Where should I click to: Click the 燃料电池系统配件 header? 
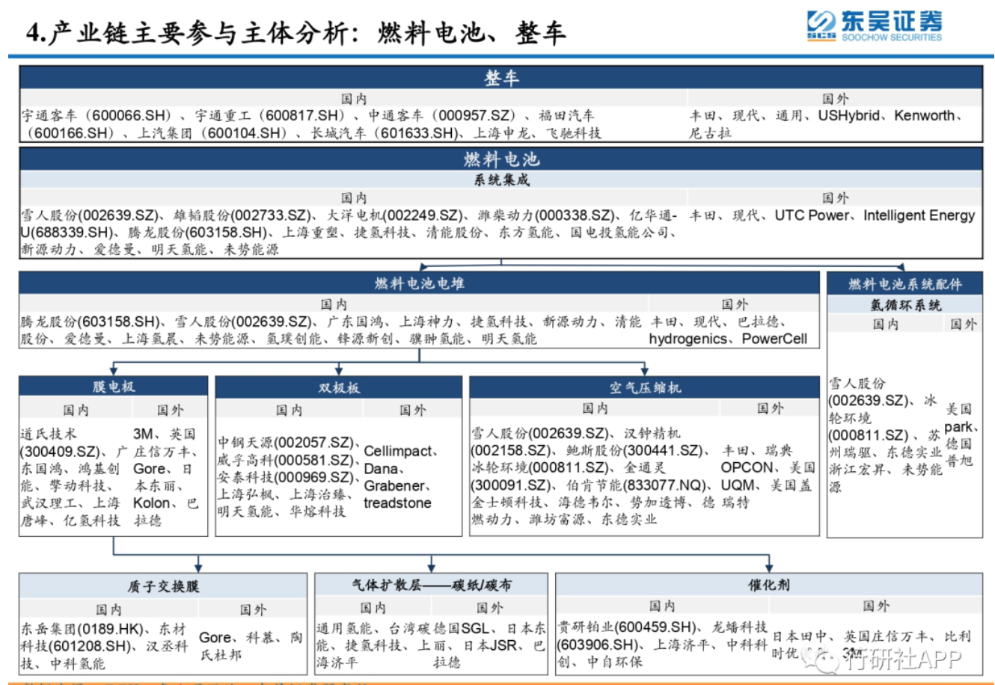[904, 284]
